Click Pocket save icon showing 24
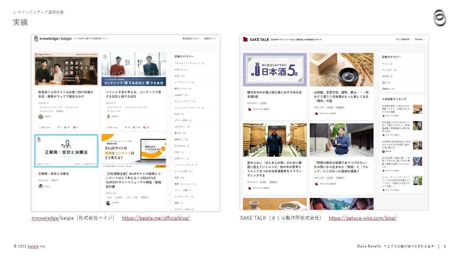 [144, 127]
